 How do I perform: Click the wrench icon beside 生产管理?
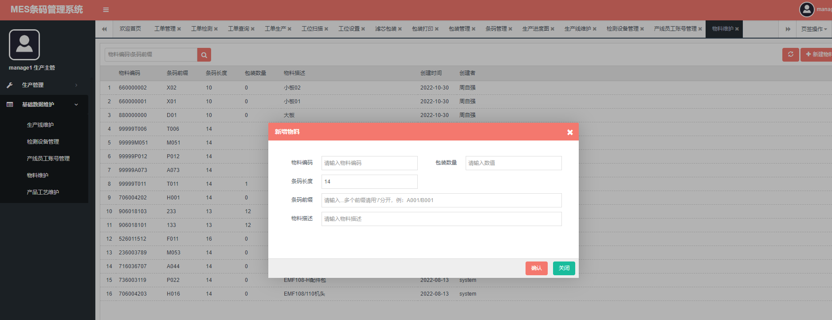pyautogui.click(x=10, y=85)
